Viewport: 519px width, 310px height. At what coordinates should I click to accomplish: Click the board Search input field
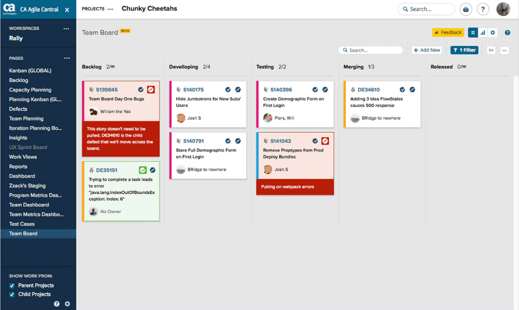pos(370,50)
